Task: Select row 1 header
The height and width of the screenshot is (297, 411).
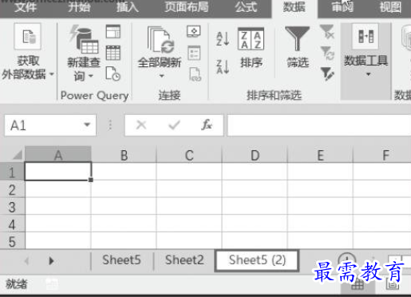Action: 12,172
